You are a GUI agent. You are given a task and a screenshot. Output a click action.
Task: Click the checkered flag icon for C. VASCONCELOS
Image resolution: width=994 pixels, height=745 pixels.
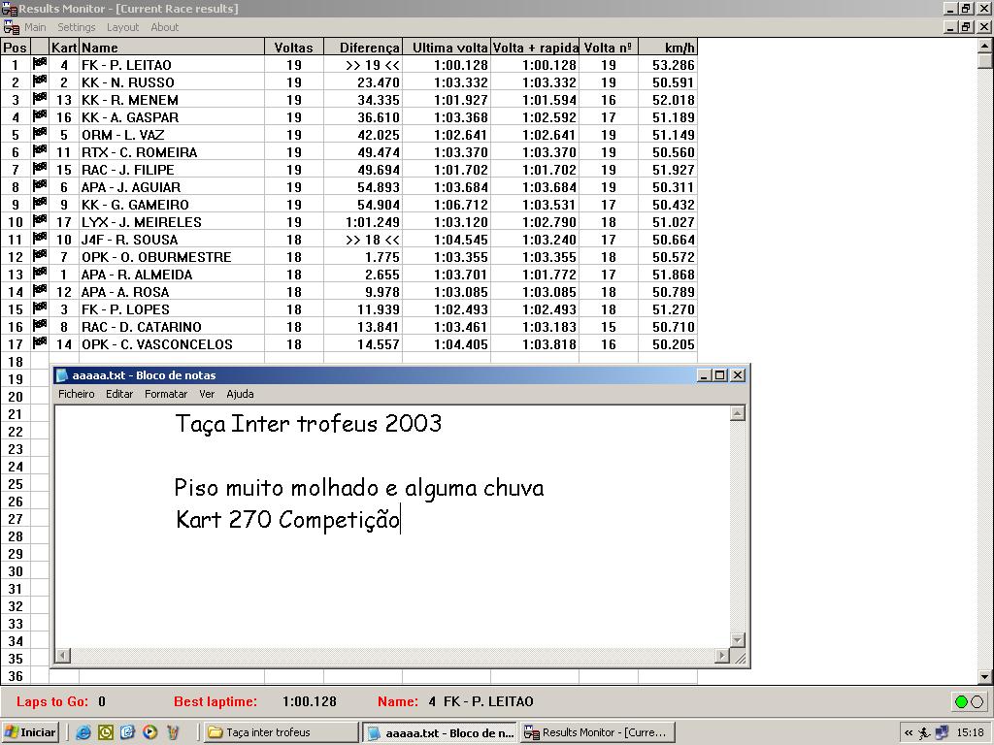[x=40, y=344]
